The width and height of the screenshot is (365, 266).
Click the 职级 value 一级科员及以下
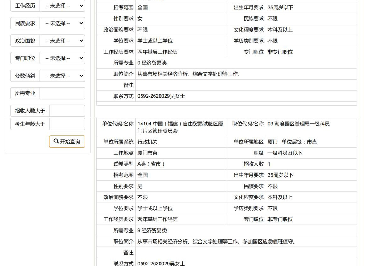[x=285, y=153]
